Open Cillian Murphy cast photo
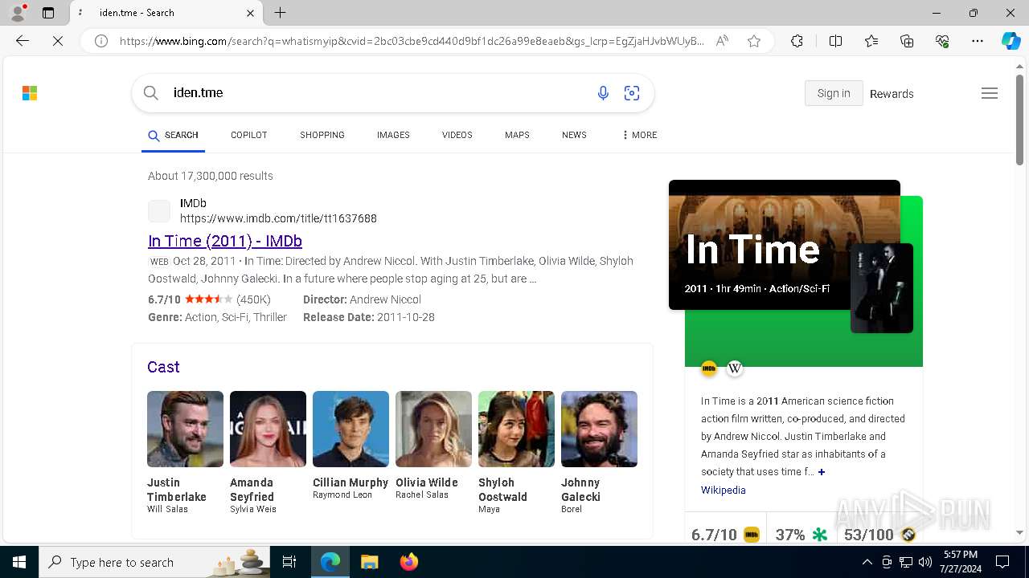 point(351,429)
